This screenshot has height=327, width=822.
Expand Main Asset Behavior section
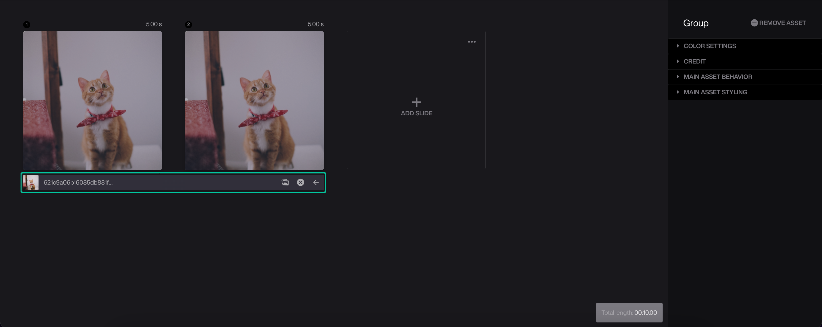pyautogui.click(x=717, y=77)
